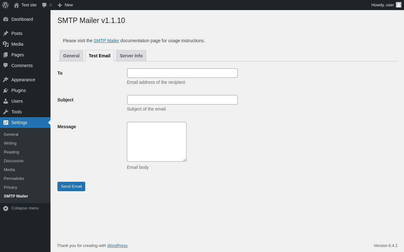The height and width of the screenshot is (252, 404).
Task: Open the Server Info tab
Action: 131,56
